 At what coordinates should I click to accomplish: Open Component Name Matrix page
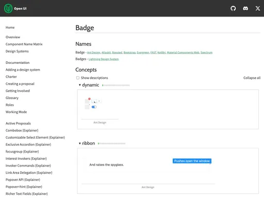pos(24,44)
